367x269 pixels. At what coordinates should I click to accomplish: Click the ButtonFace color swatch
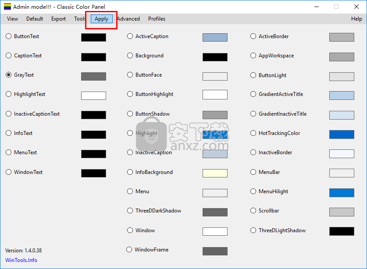tap(215, 76)
